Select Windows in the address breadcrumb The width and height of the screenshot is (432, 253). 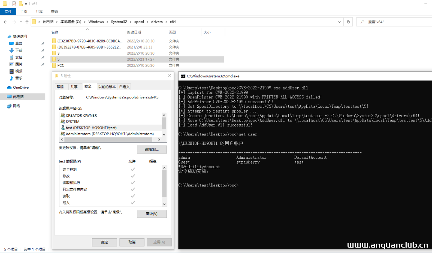96,22
